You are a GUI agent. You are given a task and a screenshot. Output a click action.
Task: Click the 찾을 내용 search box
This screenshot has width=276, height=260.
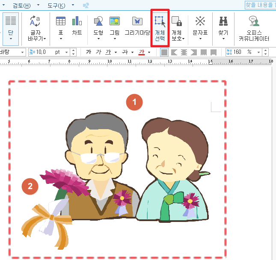[261, 5]
